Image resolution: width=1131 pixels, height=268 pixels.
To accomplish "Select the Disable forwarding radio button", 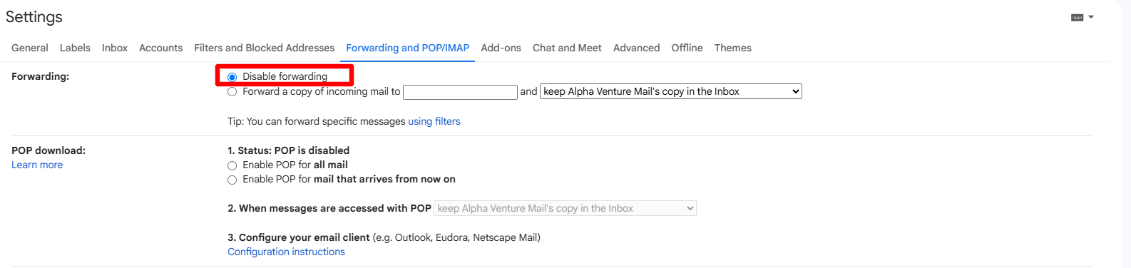I will [x=232, y=77].
